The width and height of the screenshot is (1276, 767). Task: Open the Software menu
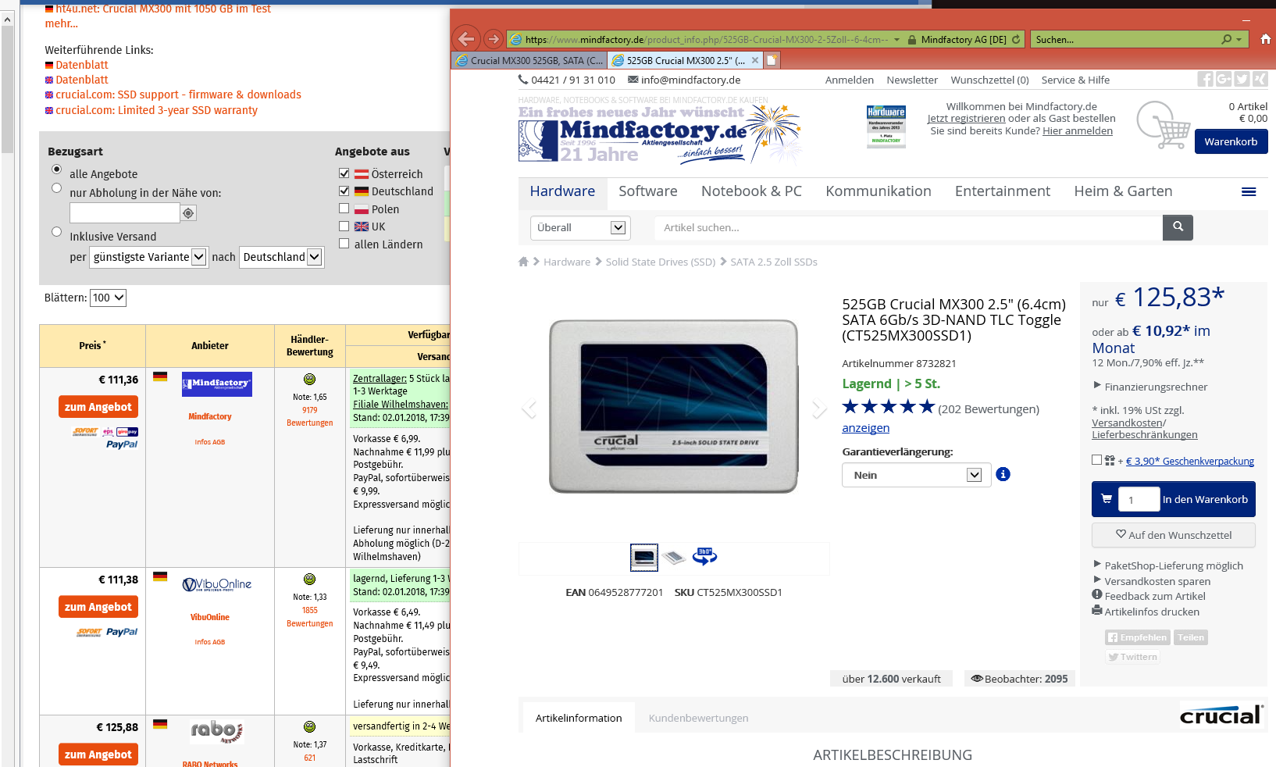click(648, 191)
